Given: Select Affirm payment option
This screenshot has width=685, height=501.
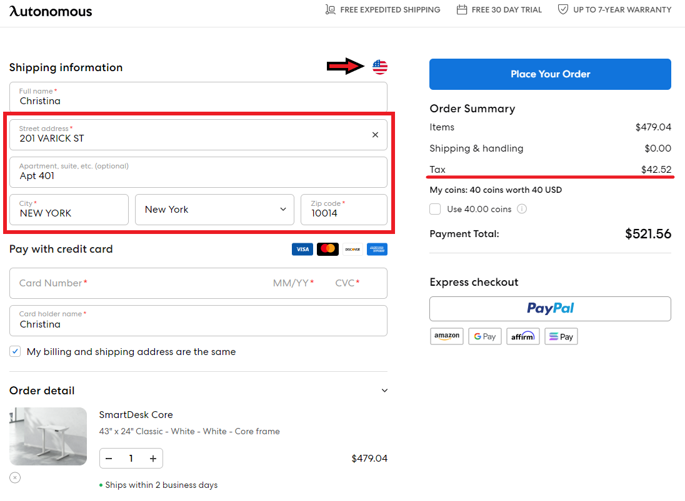Looking at the screenshot, I should (x=523, y=336).
